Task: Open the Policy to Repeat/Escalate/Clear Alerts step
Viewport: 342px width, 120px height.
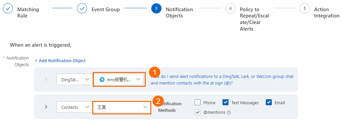Action: pyautogui.click(x=254, y=19)
